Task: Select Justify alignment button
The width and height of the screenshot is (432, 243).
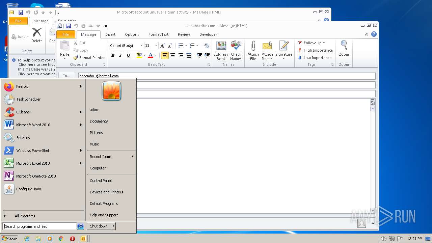Action: click(x=189, y=55)
